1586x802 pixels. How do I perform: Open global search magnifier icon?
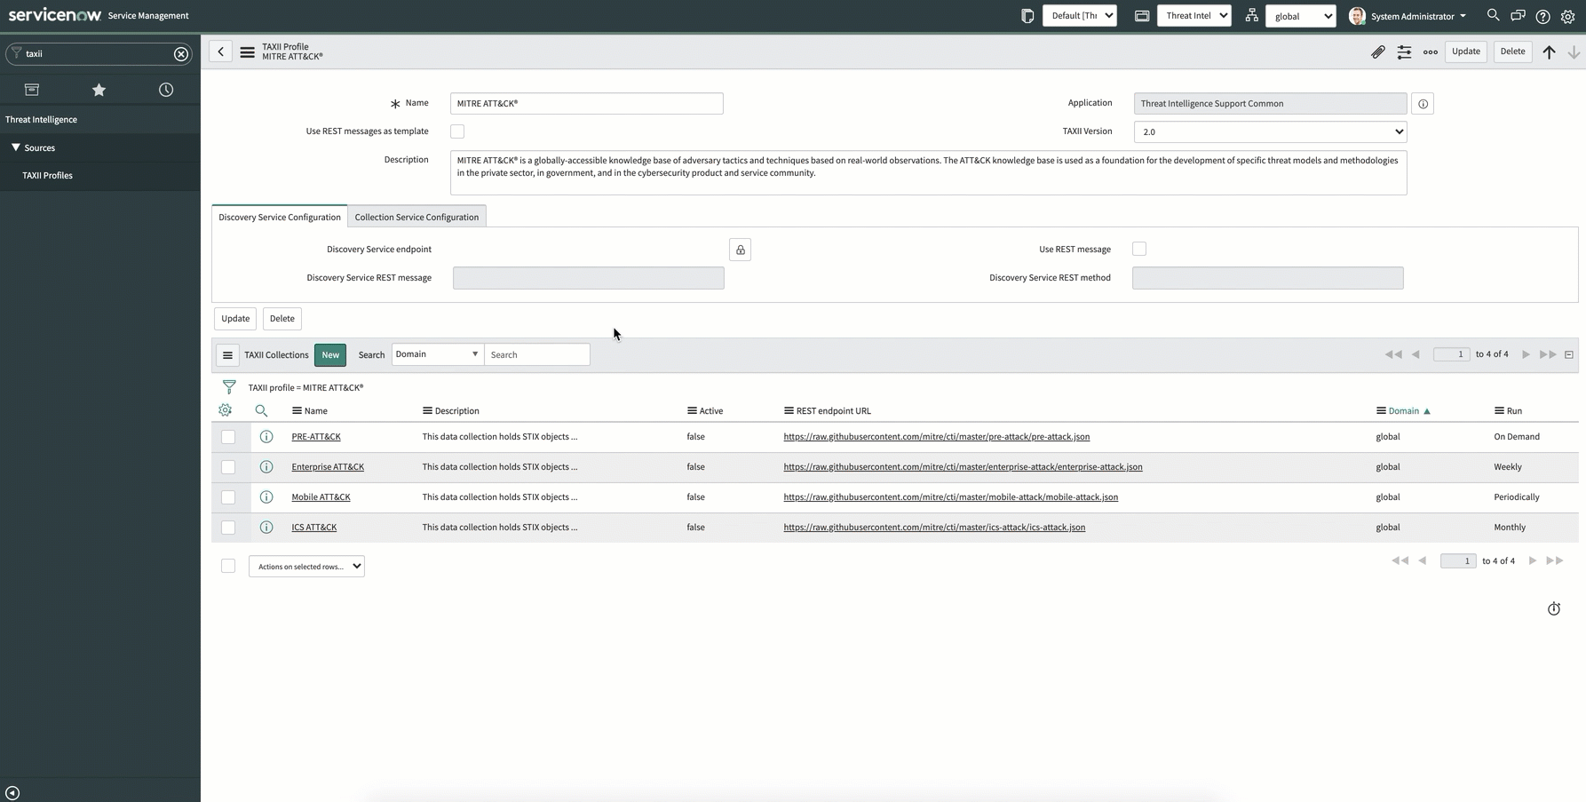click(x=1493, y=15)
